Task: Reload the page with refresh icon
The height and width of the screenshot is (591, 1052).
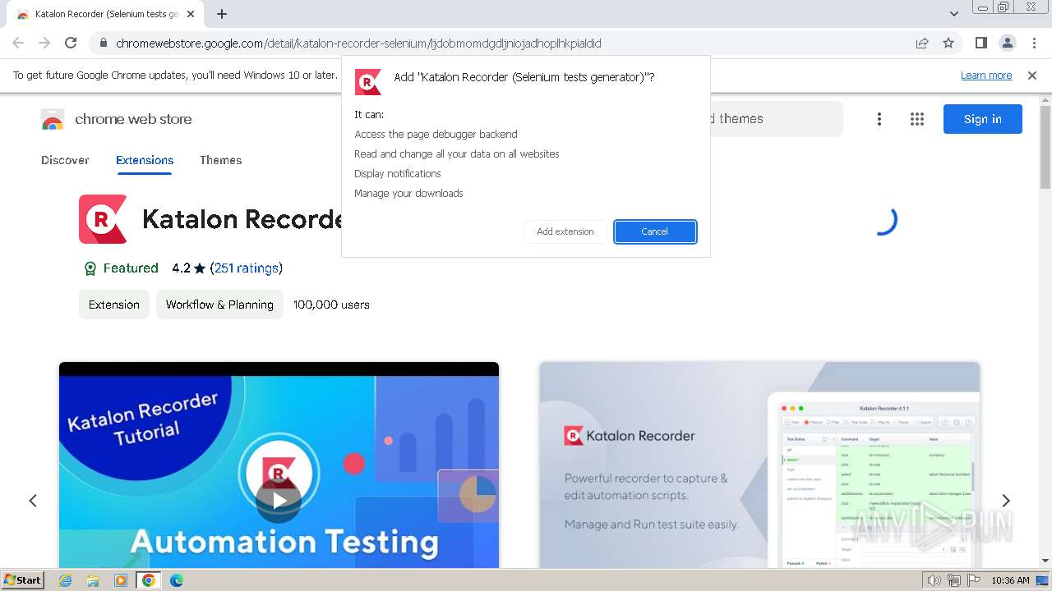Action: point(71,43)
